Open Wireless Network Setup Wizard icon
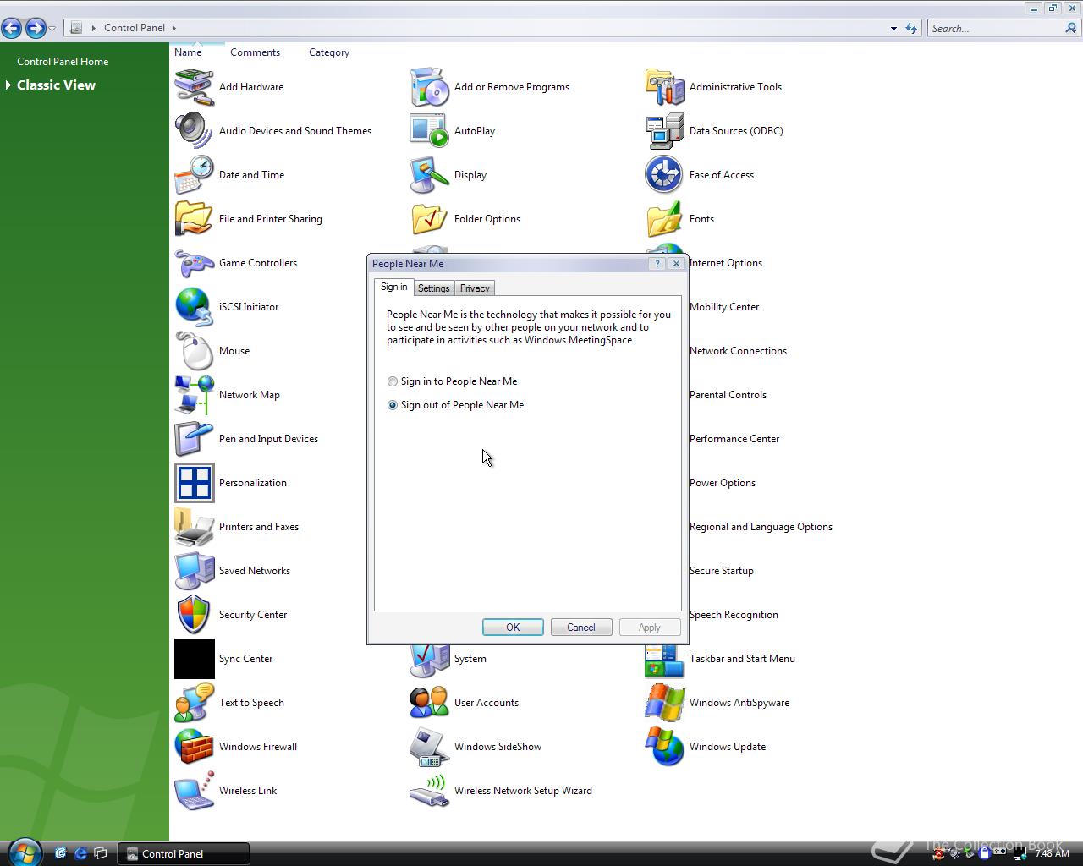This screenshot has height=866, width=1083. 429,791
